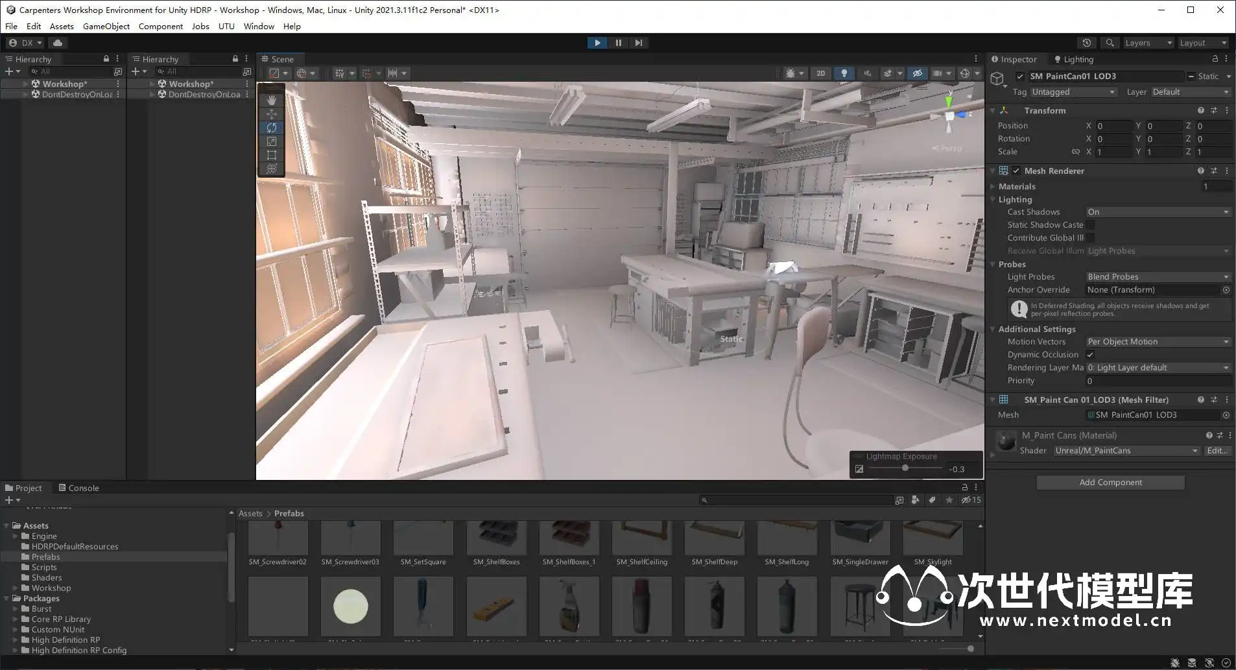
Task: Uncheck the Dynamic Occlusion checkbox
Action: (1090, 355)
